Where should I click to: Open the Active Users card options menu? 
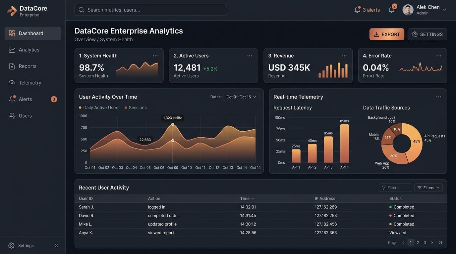(250, 56)
